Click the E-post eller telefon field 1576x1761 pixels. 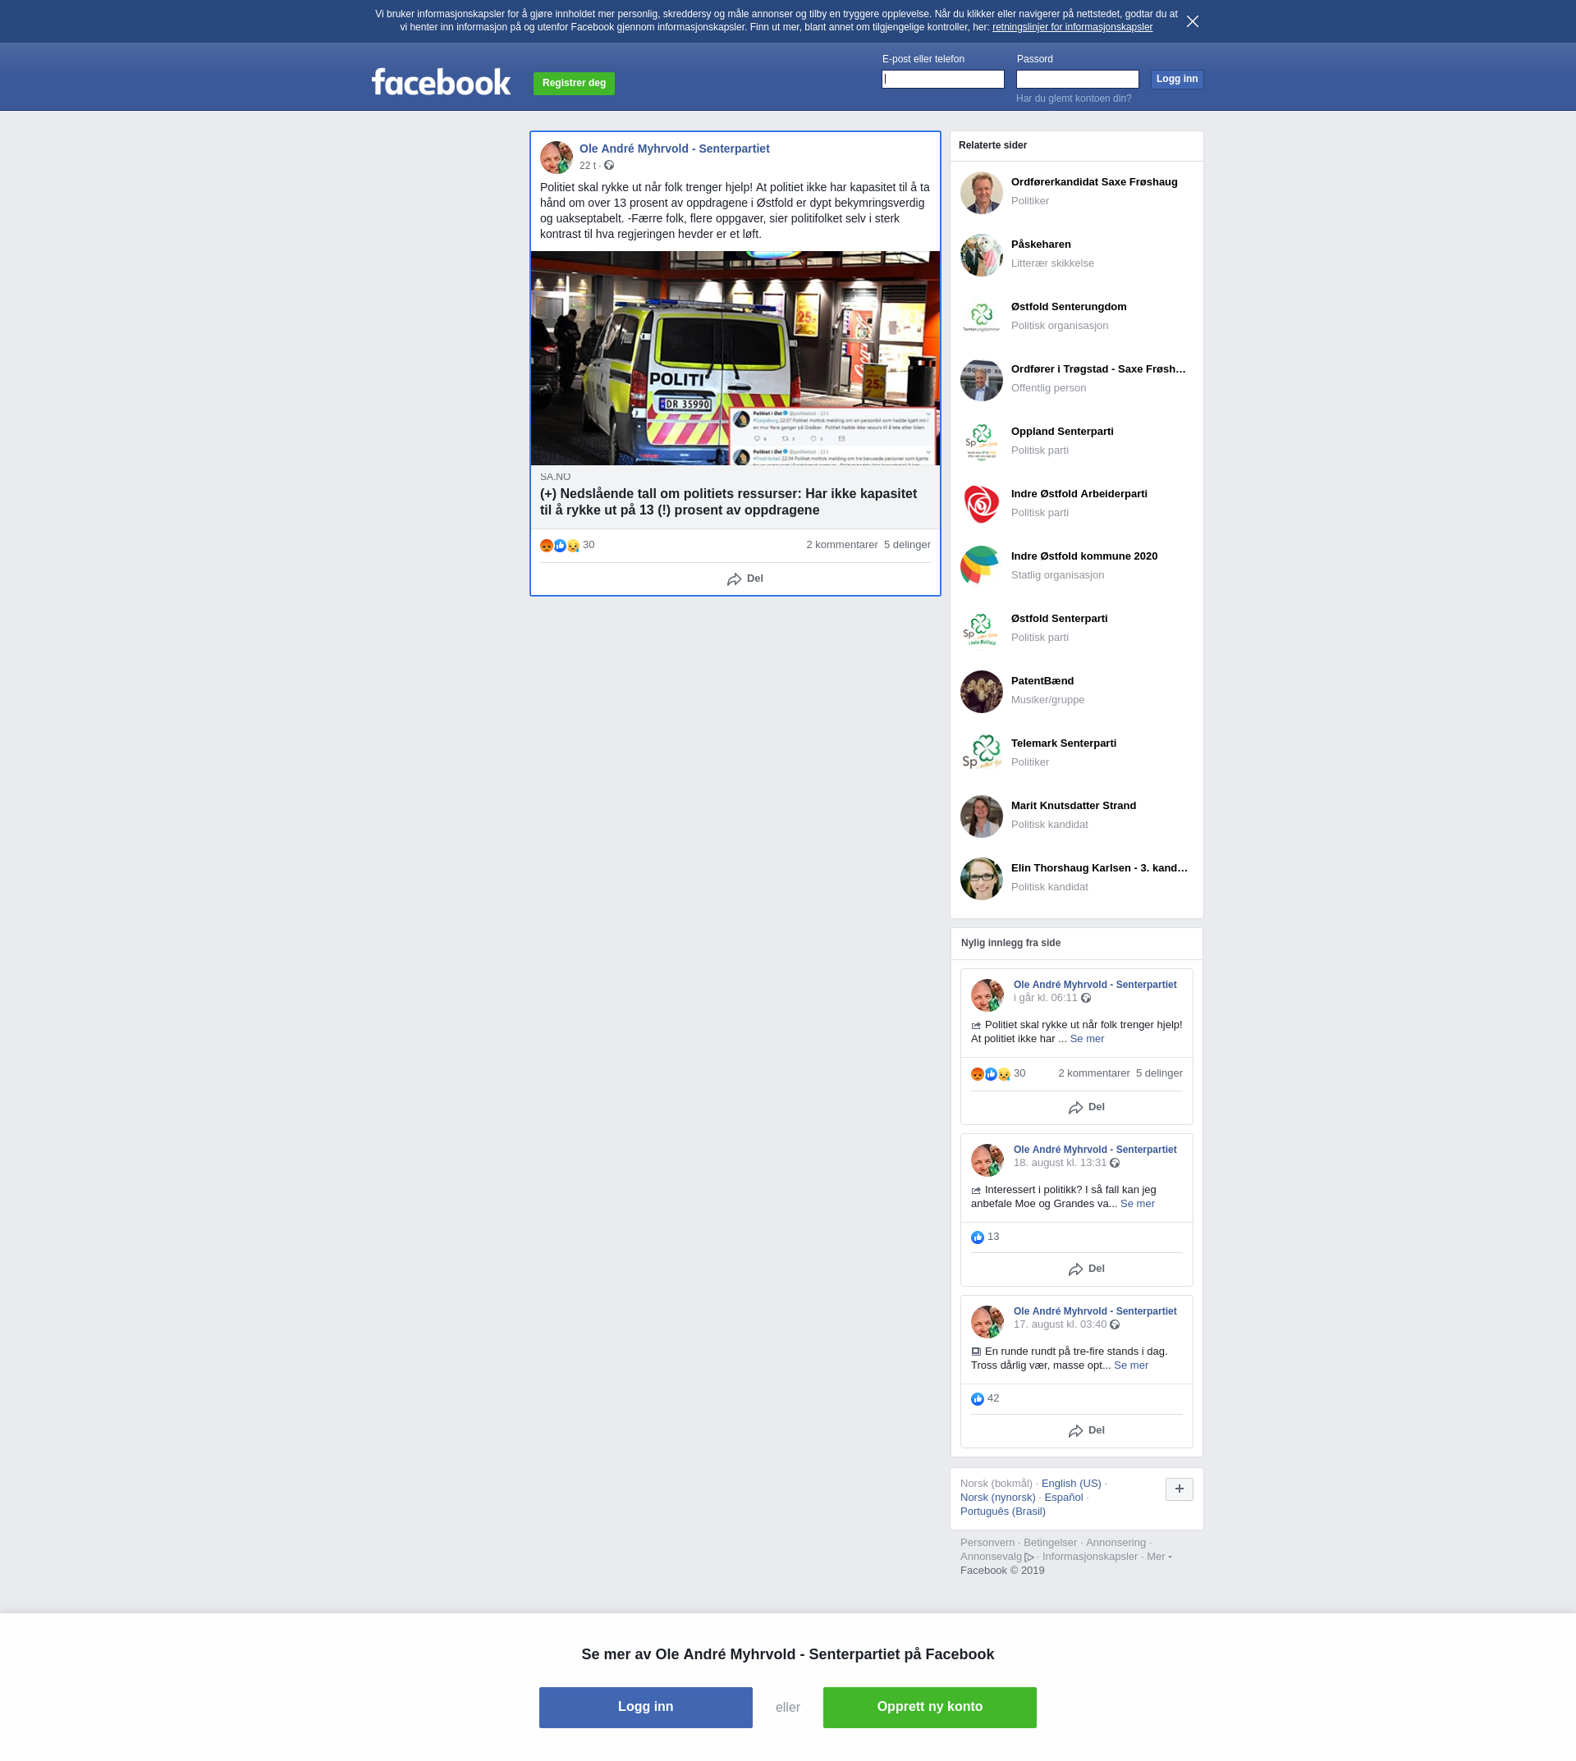pyautogui.click(x=942, y=80)
